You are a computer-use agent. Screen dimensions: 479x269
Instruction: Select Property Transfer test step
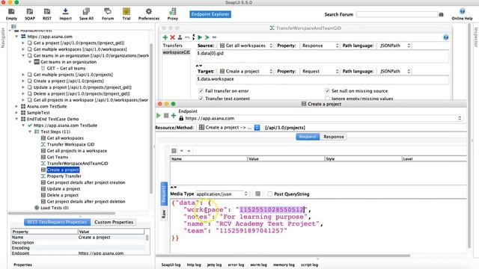[x=64, y=176]
